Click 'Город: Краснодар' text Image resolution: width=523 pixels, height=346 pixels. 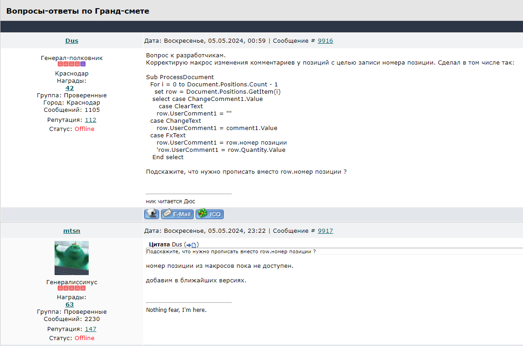[x=72, y=103]
